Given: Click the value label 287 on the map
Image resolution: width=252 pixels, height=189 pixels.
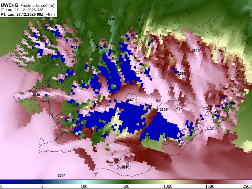Looking at the screenshot, I should pyautogui.click(x=99, y=47).
